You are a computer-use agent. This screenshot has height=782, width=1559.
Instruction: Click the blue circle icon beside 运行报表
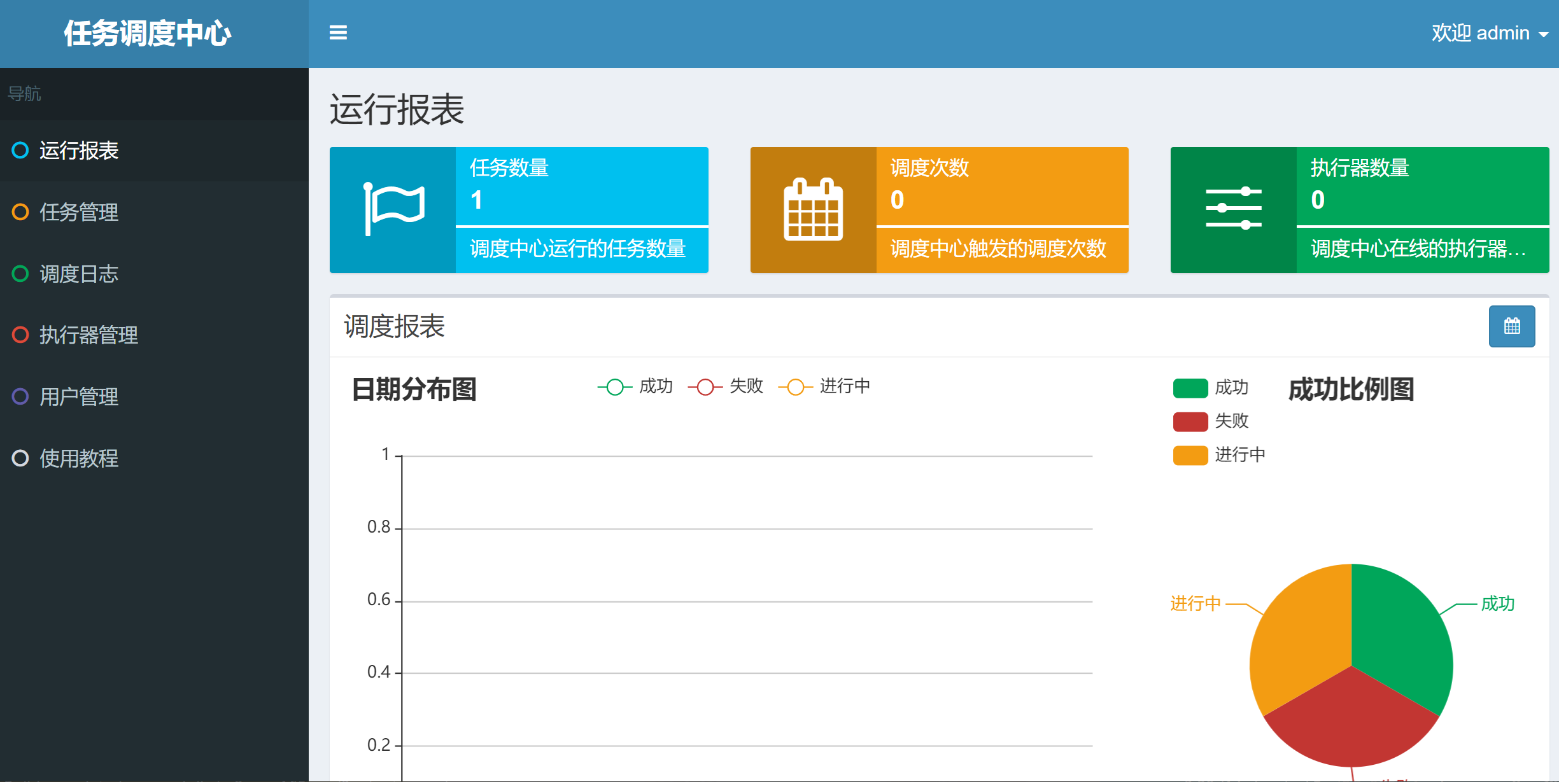20,150
